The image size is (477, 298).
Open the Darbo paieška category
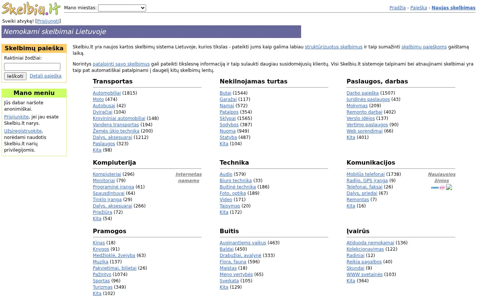tap(363, 93)
